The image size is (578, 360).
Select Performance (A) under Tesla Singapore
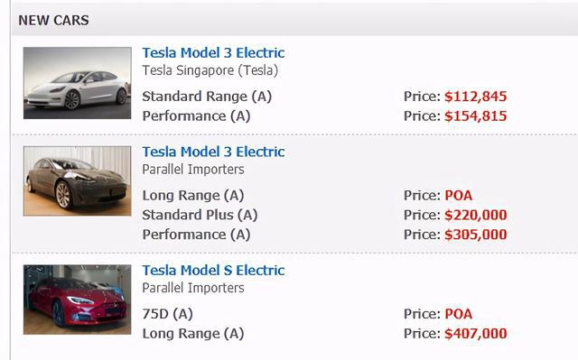(196, 116)
